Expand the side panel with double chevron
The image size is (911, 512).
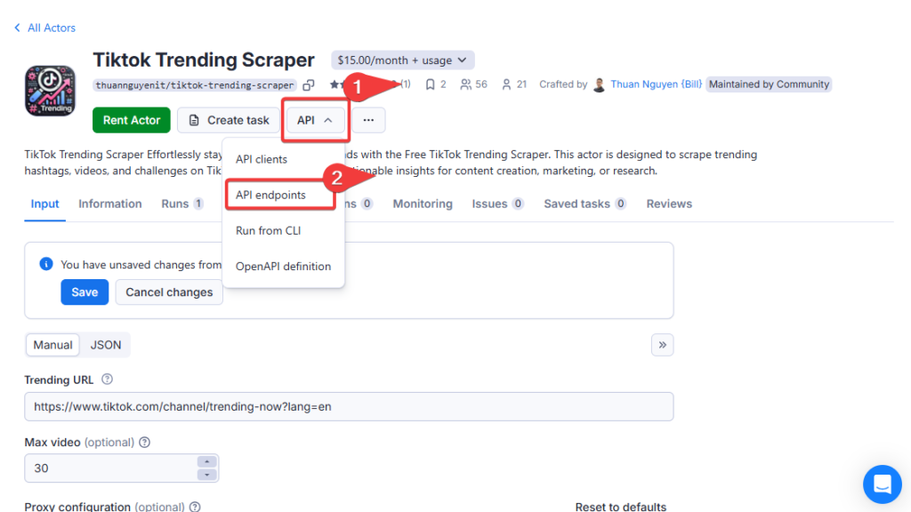pos(662,345)
